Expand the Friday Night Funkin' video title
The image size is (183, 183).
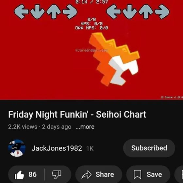[x=77, y=115]
